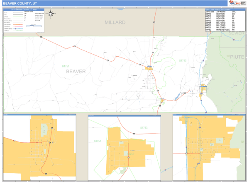249x182 pixels.
Task: Click the Interstate shield symbol in the legend
Action: [x=15, y=29]
